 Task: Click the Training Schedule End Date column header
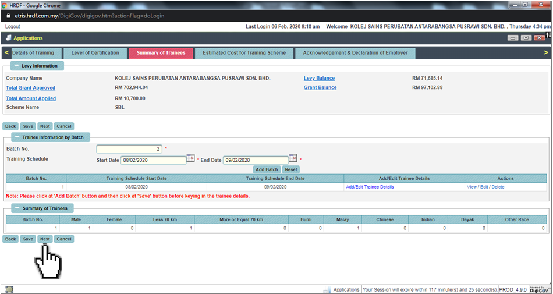click(x=275, y=178)
